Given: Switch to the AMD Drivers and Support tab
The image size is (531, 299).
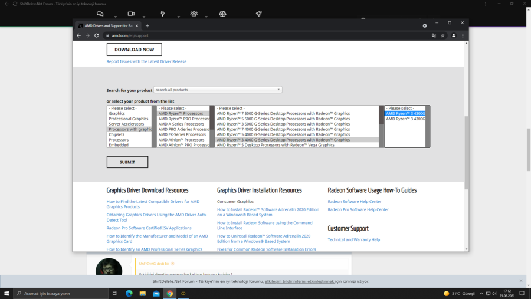Looking at the screenshot, I should pyautogui.click(x=108, y=25).
